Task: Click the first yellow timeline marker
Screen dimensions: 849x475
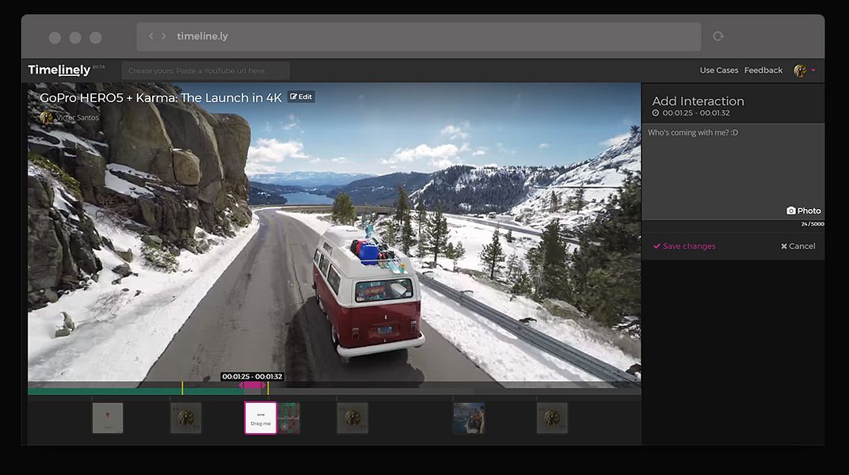Action: click(182, 388)
